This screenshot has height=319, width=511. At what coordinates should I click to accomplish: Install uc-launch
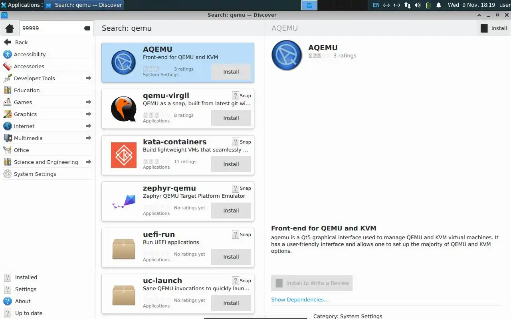tap(231, 303)
